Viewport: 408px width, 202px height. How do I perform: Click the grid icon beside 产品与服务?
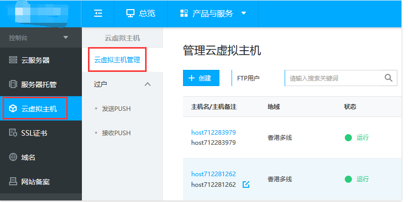[x=184, y=13]
